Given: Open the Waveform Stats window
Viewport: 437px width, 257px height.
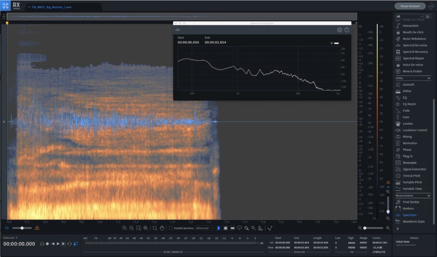Looking at the screenshot, I should tap(414, 222).
